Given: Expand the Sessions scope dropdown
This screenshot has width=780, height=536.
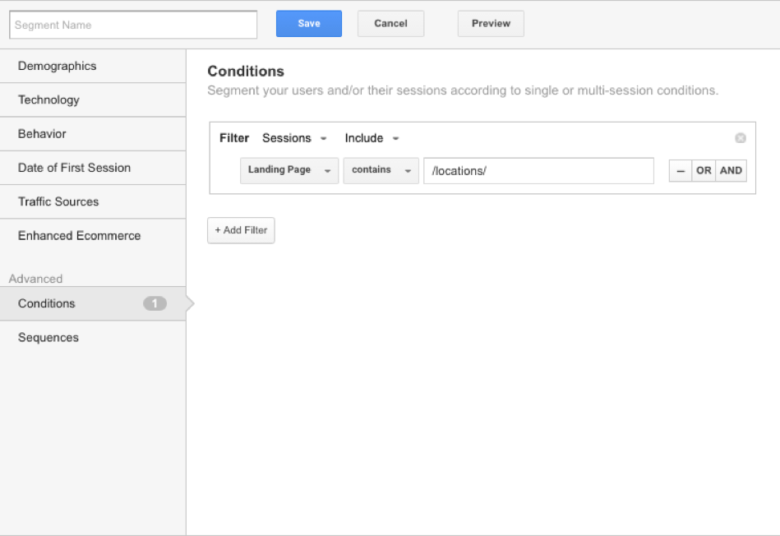Looking at the screenshot, I should point(294,138).
